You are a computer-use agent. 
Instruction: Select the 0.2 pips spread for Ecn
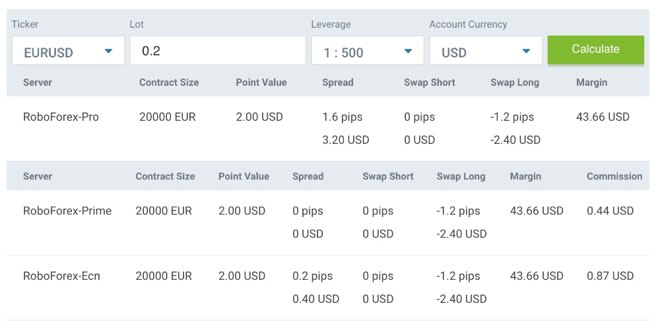pyautogui.click(x=313, y=277)
